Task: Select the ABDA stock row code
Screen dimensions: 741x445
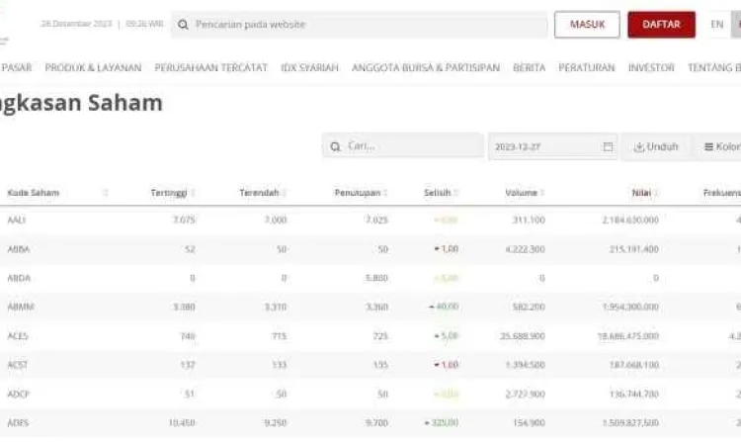Action: [19, 278]
